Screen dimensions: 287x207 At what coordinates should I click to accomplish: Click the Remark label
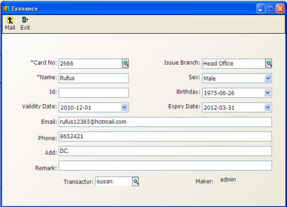(x=46, y=168)
